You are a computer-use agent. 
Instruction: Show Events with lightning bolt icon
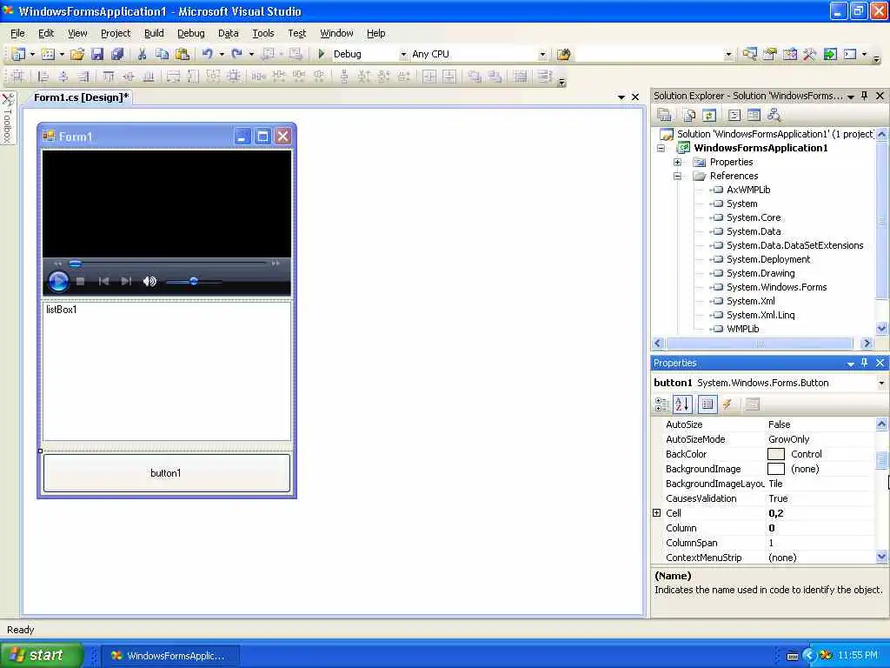(727, 404)
